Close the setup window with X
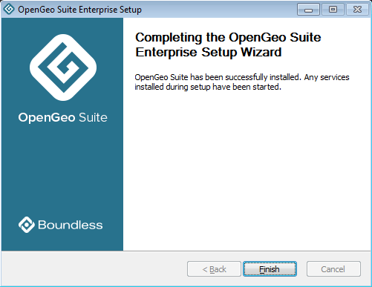Viewport: 372px width, 287px height. (357, 10)
